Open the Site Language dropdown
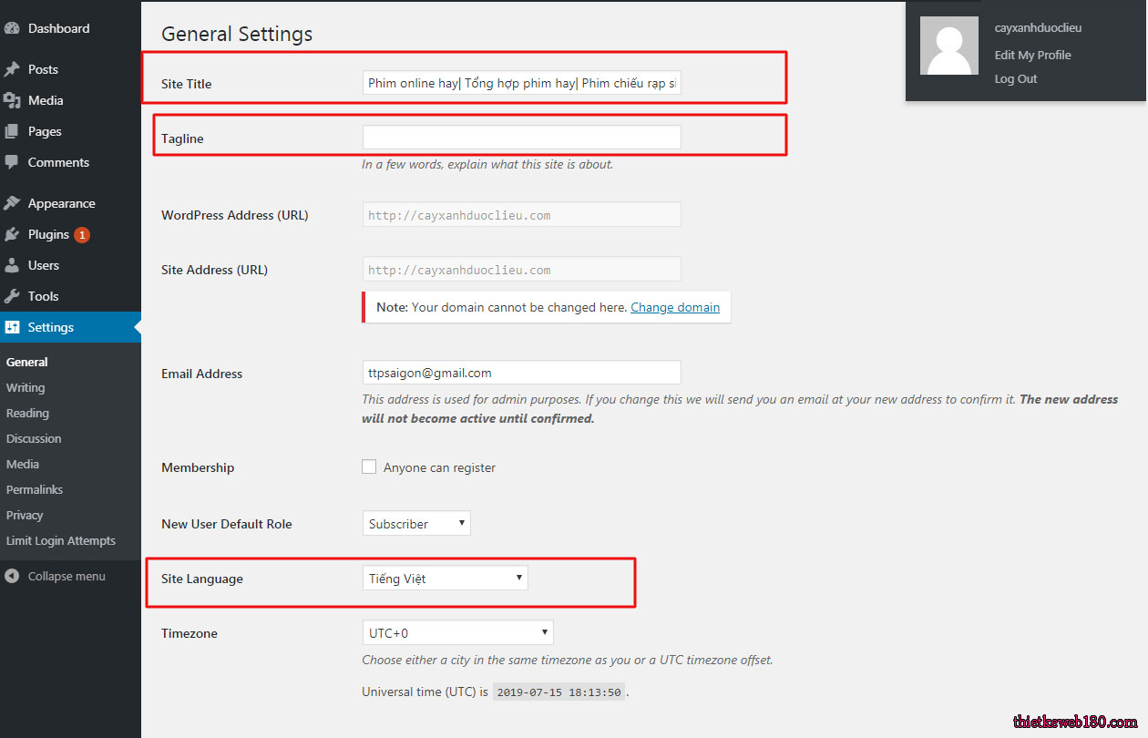1148x738 pixels. [445, 579]
